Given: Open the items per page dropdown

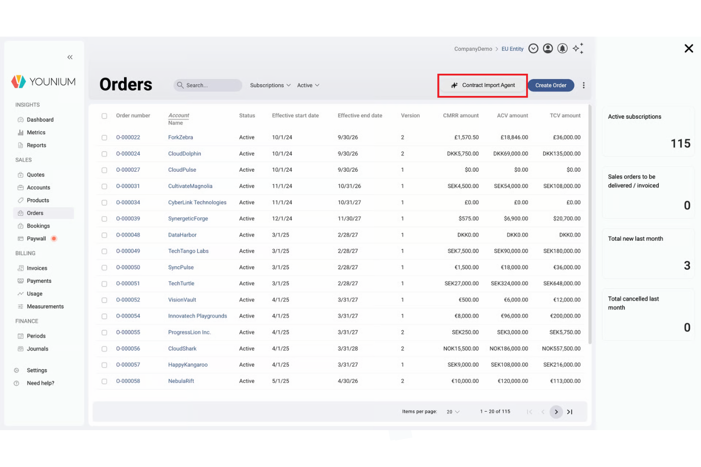Looking at the screenshot, I should coord(452,412).
